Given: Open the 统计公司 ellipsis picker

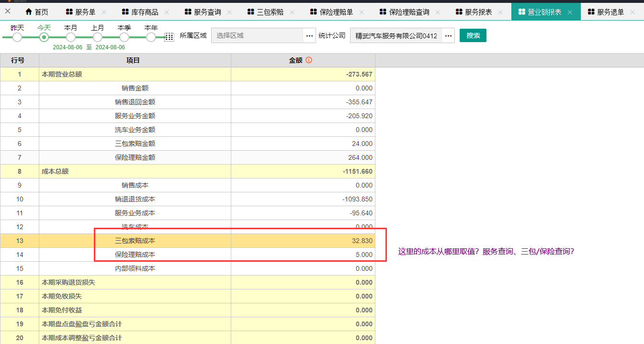Looking at the screenshot, I should [x=448, y=36].
